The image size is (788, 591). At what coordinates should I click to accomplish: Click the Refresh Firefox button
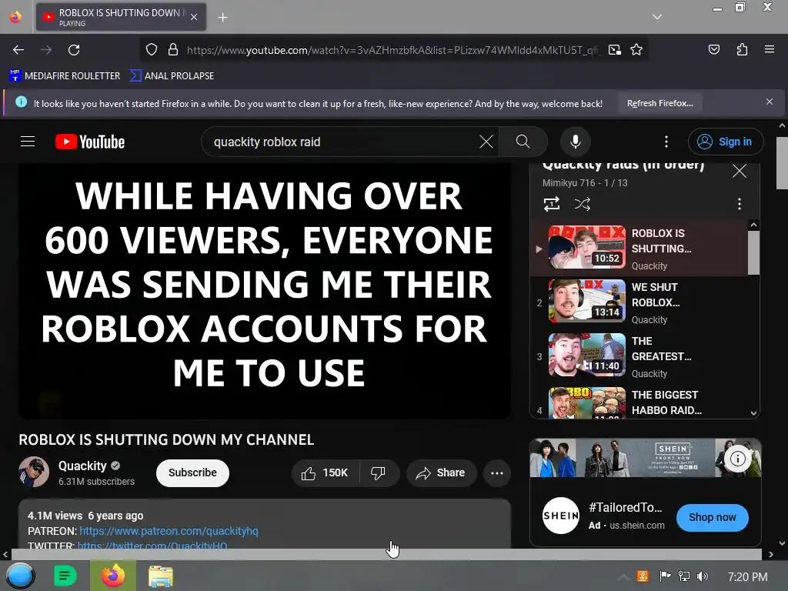[x=659, y=103]
